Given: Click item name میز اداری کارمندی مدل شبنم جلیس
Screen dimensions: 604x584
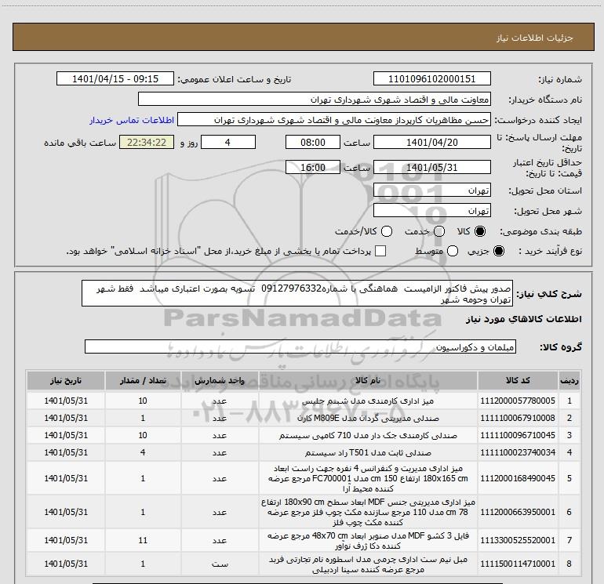Looking at the screenshot, I should pos(368,401).
